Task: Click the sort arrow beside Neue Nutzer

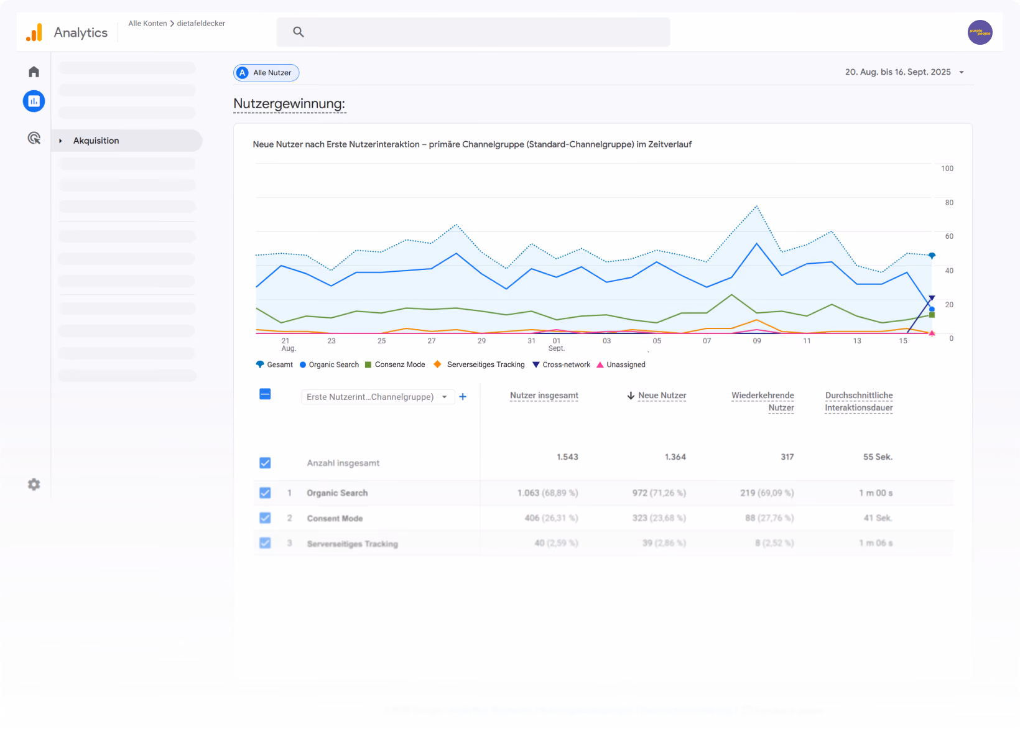Action: point(631,396)
